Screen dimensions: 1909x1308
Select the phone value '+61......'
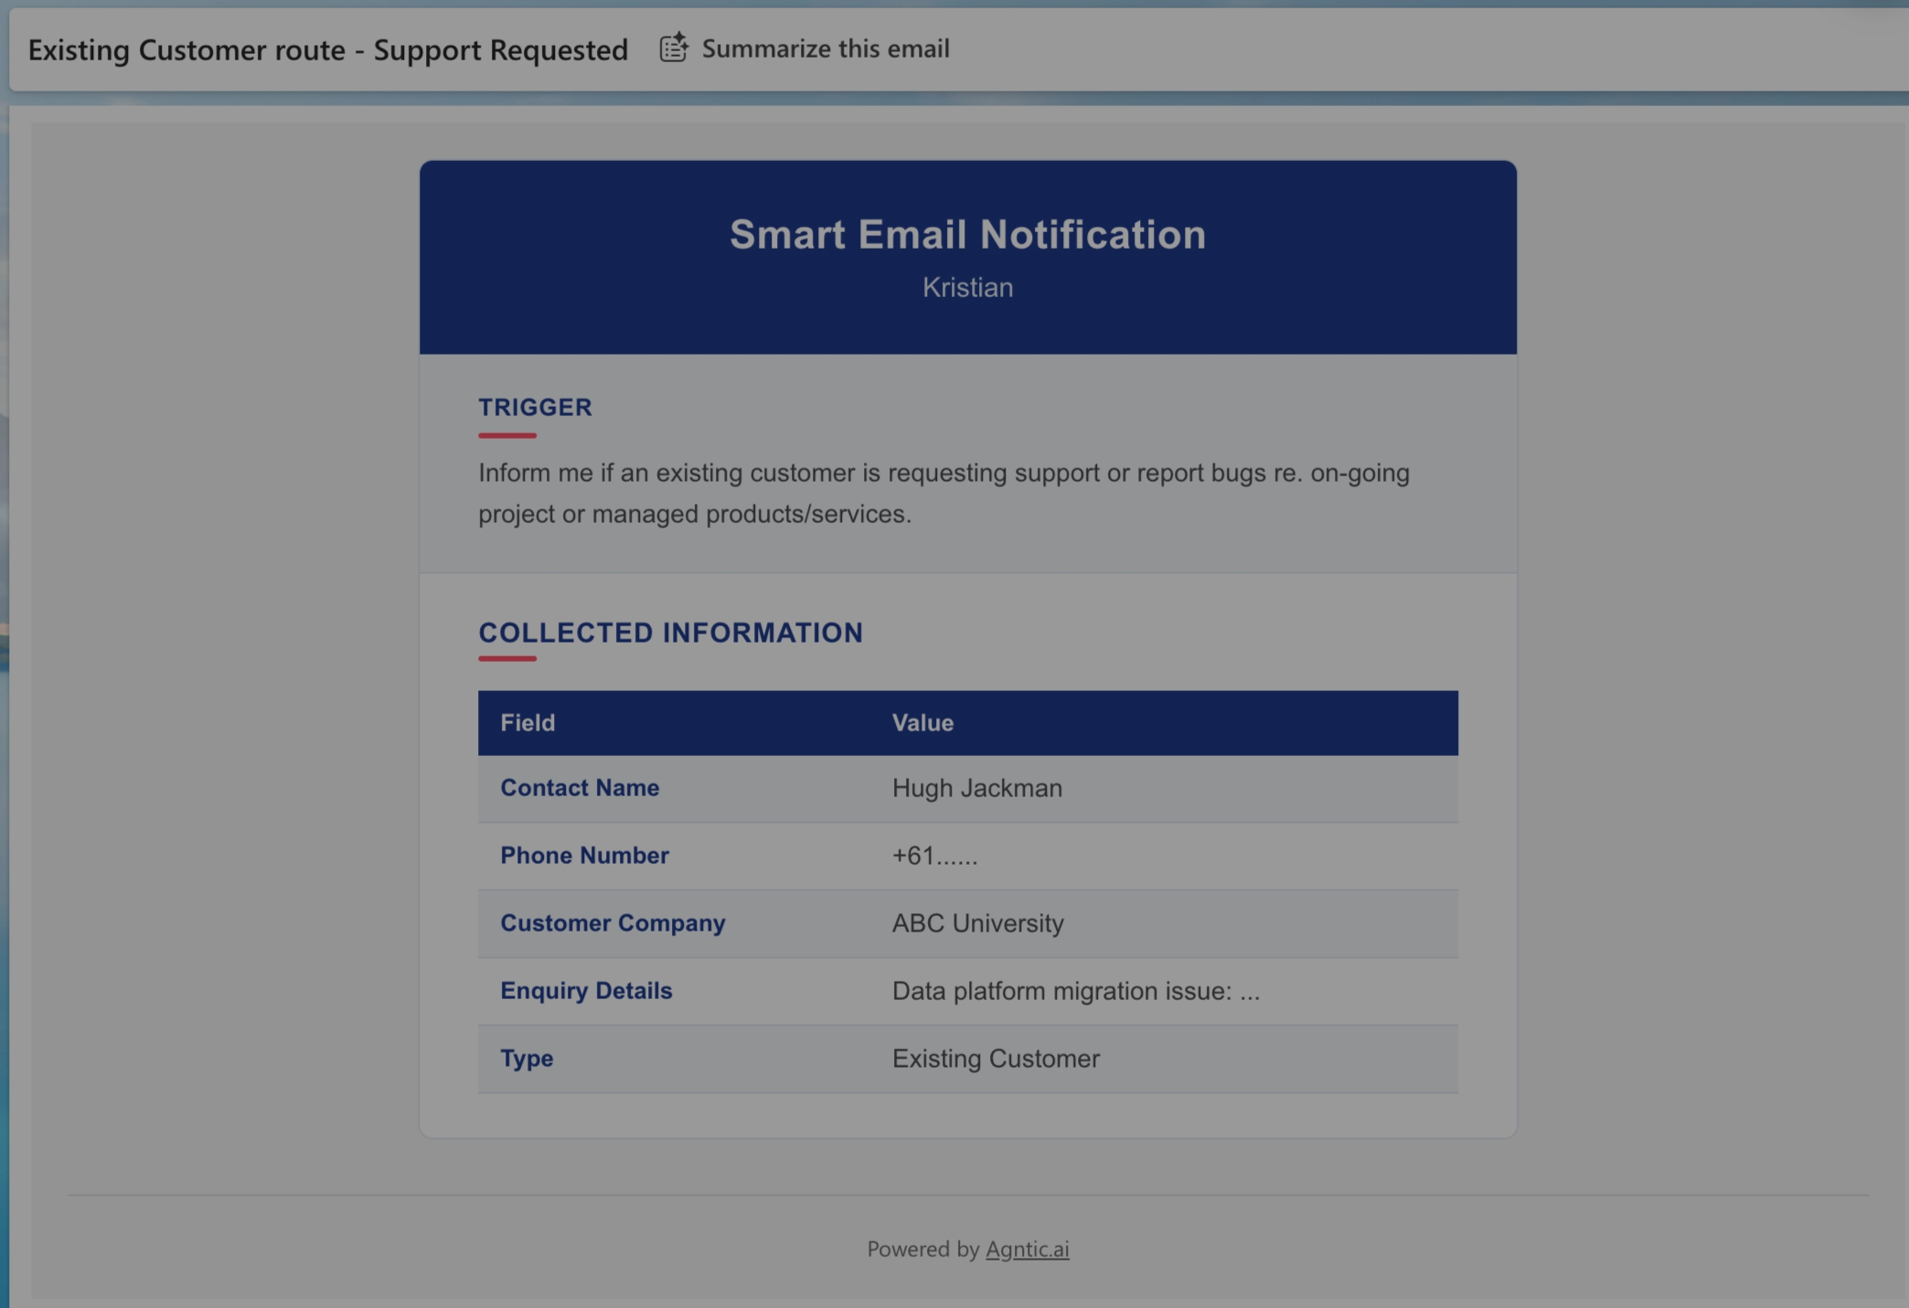[934, 856]
